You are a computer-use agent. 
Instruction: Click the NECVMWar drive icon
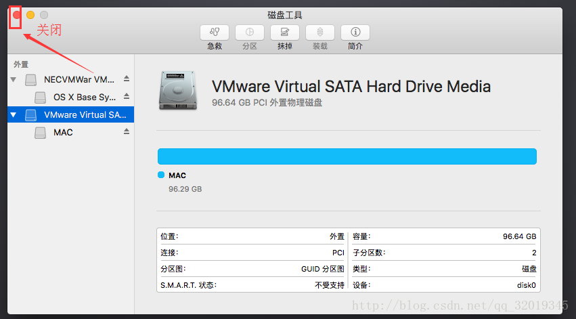(x=31, y=79)
